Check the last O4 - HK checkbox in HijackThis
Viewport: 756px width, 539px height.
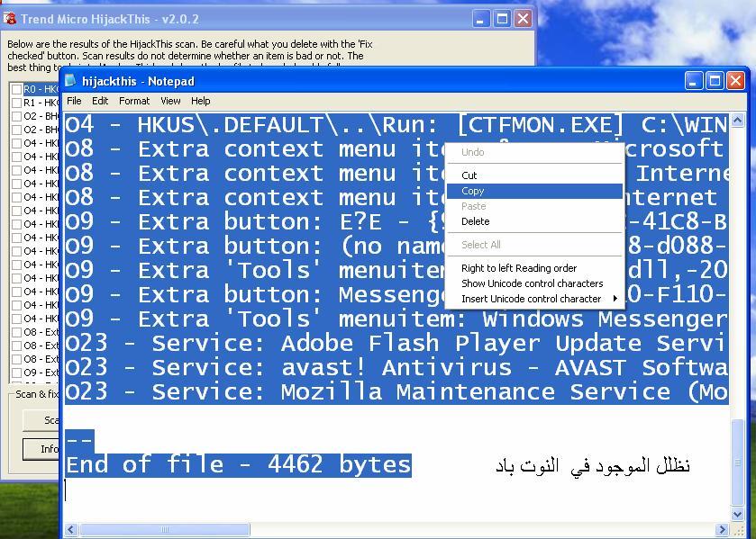16,319
